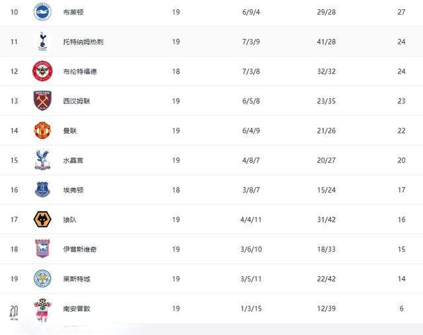Open the Brentford bee logo

click(x=42, y=71)
